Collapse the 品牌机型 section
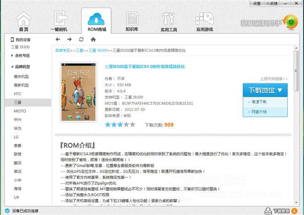Screen dimensions: 304x215 click(20, 67)
